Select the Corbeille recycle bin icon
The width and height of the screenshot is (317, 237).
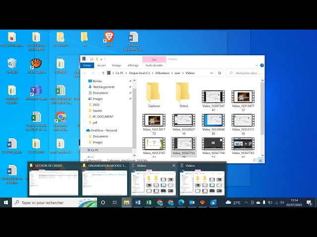point(12,65)
